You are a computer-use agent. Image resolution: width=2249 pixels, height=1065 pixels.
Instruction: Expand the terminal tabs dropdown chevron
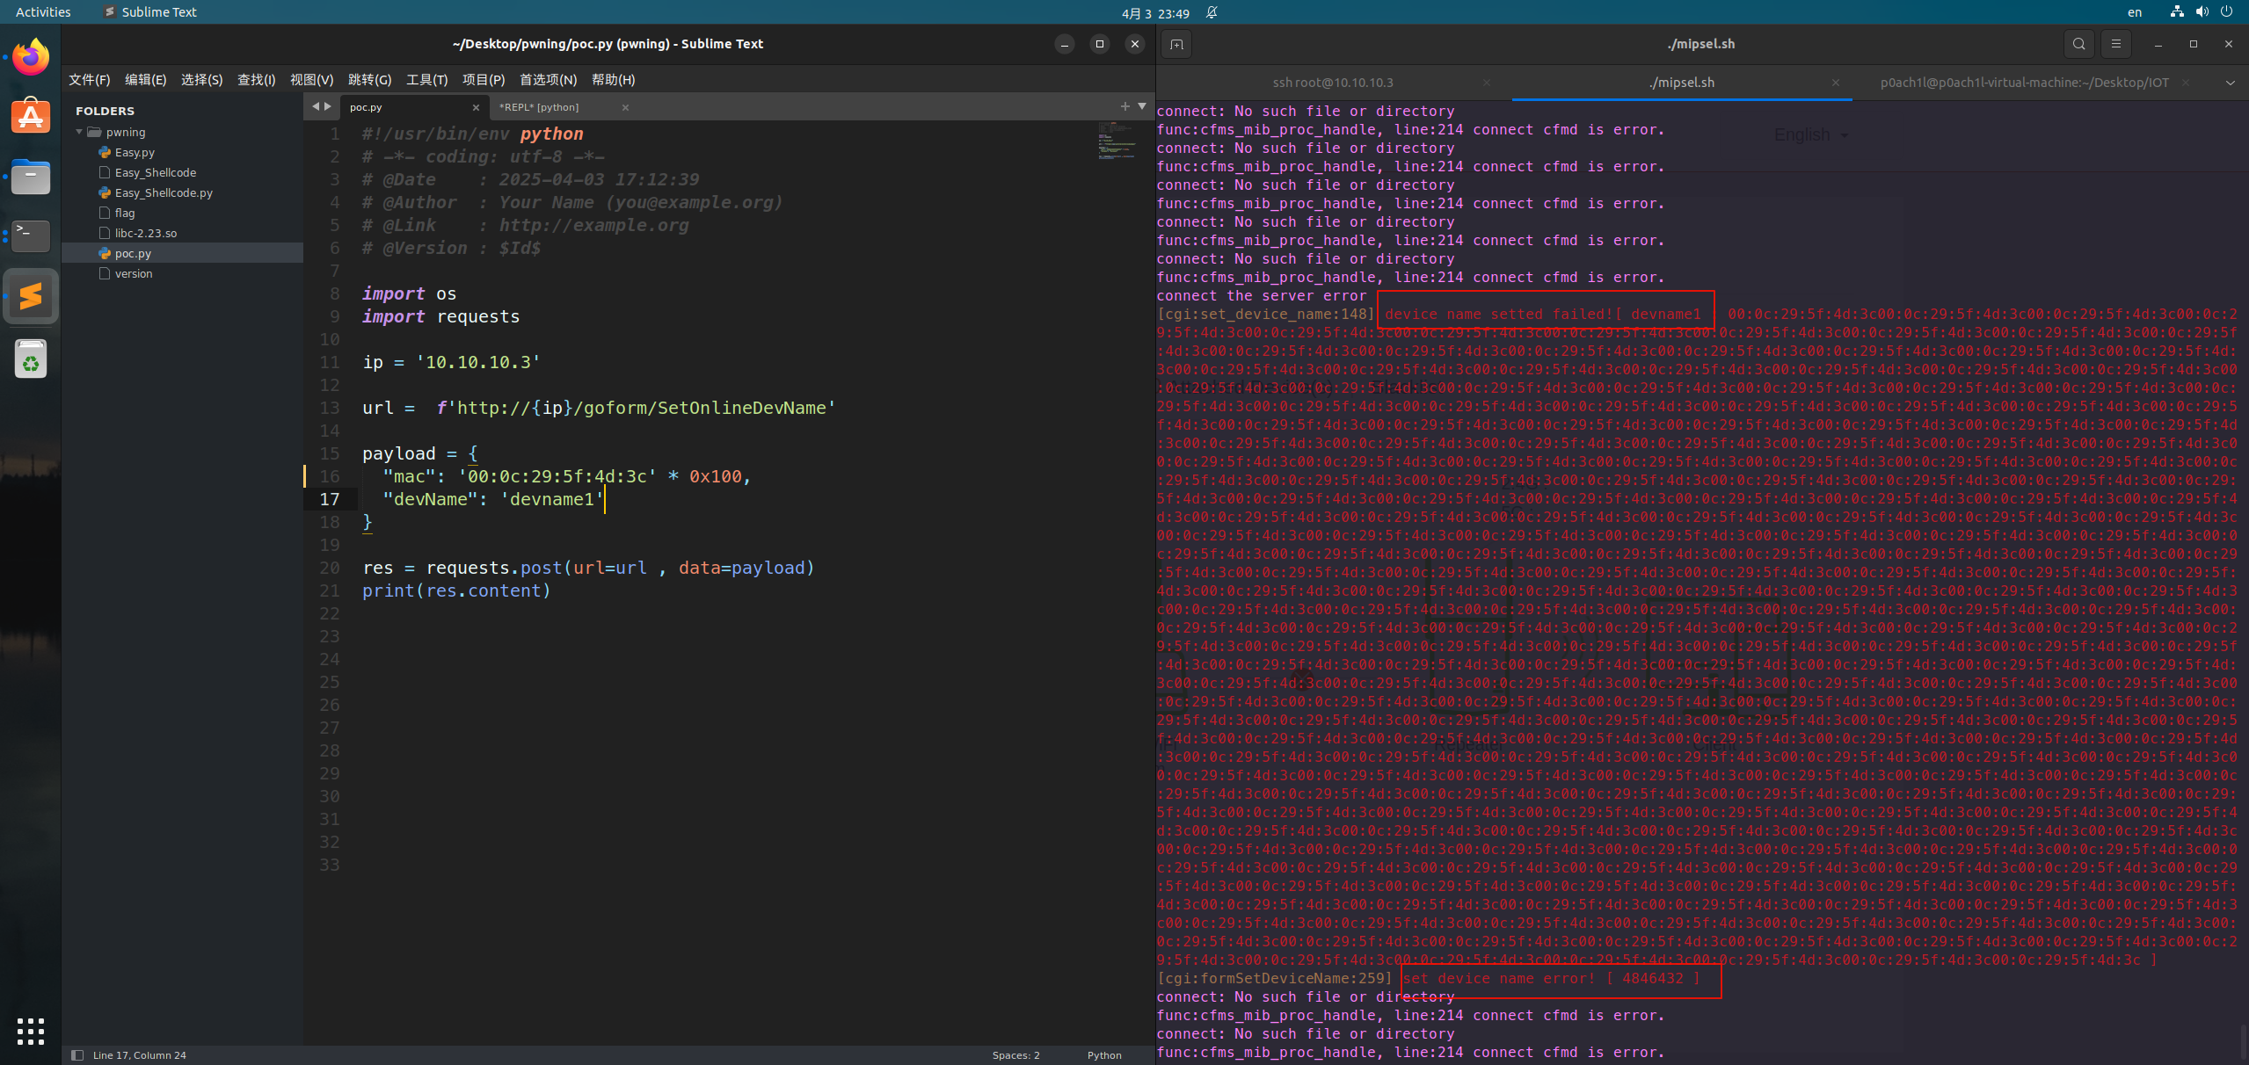click(x=2230, y=83)
